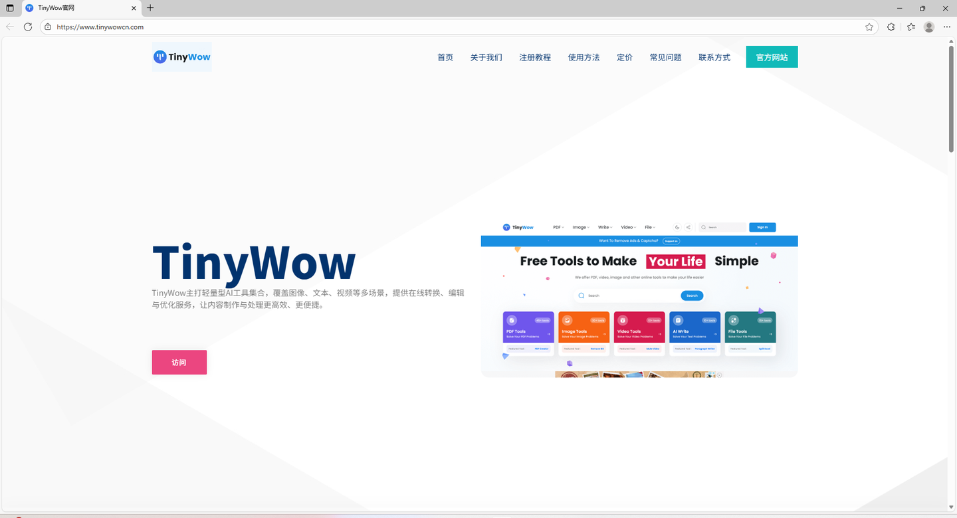Click the large TinyWow heading text
The width and height of the screenshot is (957, 518).
pyautogui.click(x=254, y=263)
